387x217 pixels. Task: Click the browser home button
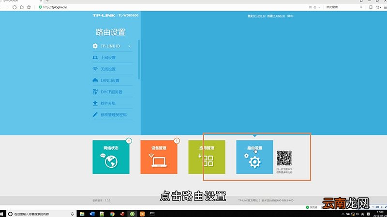click(22, 7)
